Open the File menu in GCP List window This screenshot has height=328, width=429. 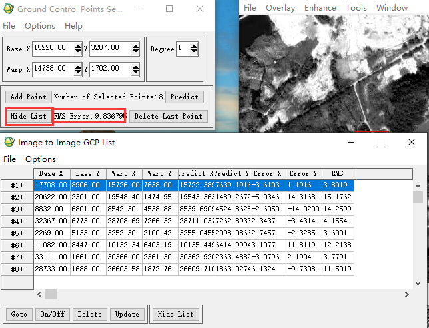pos(9,159)
